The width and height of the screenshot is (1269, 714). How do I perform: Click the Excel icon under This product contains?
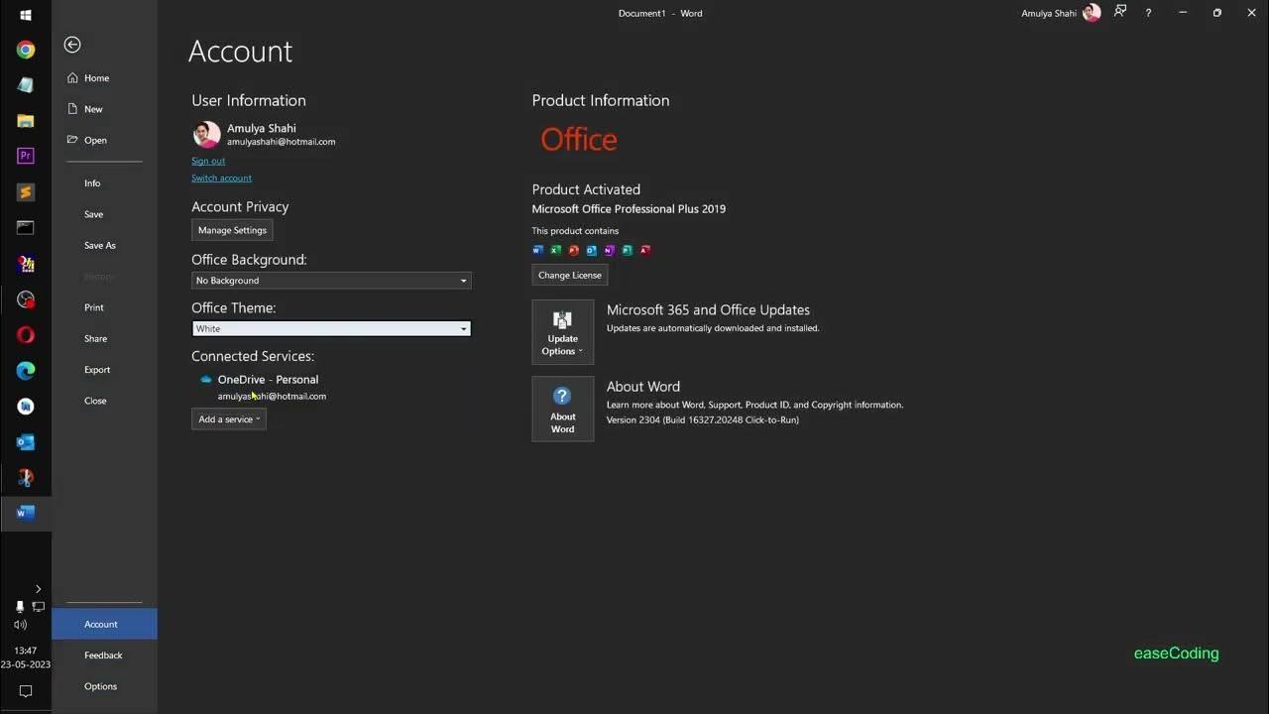556,250
